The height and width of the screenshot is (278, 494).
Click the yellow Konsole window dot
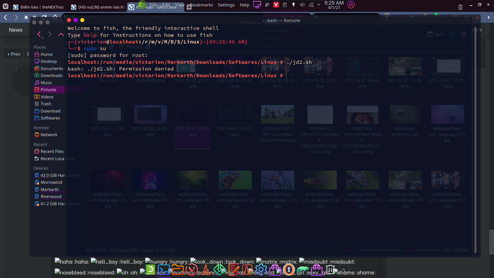click(x=82, y=20)
